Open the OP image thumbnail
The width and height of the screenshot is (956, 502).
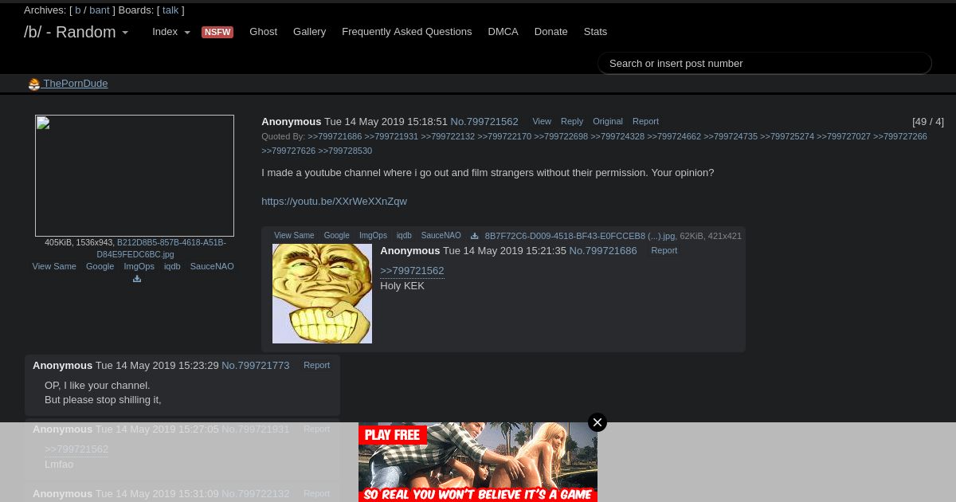click(x=135, y=175)
